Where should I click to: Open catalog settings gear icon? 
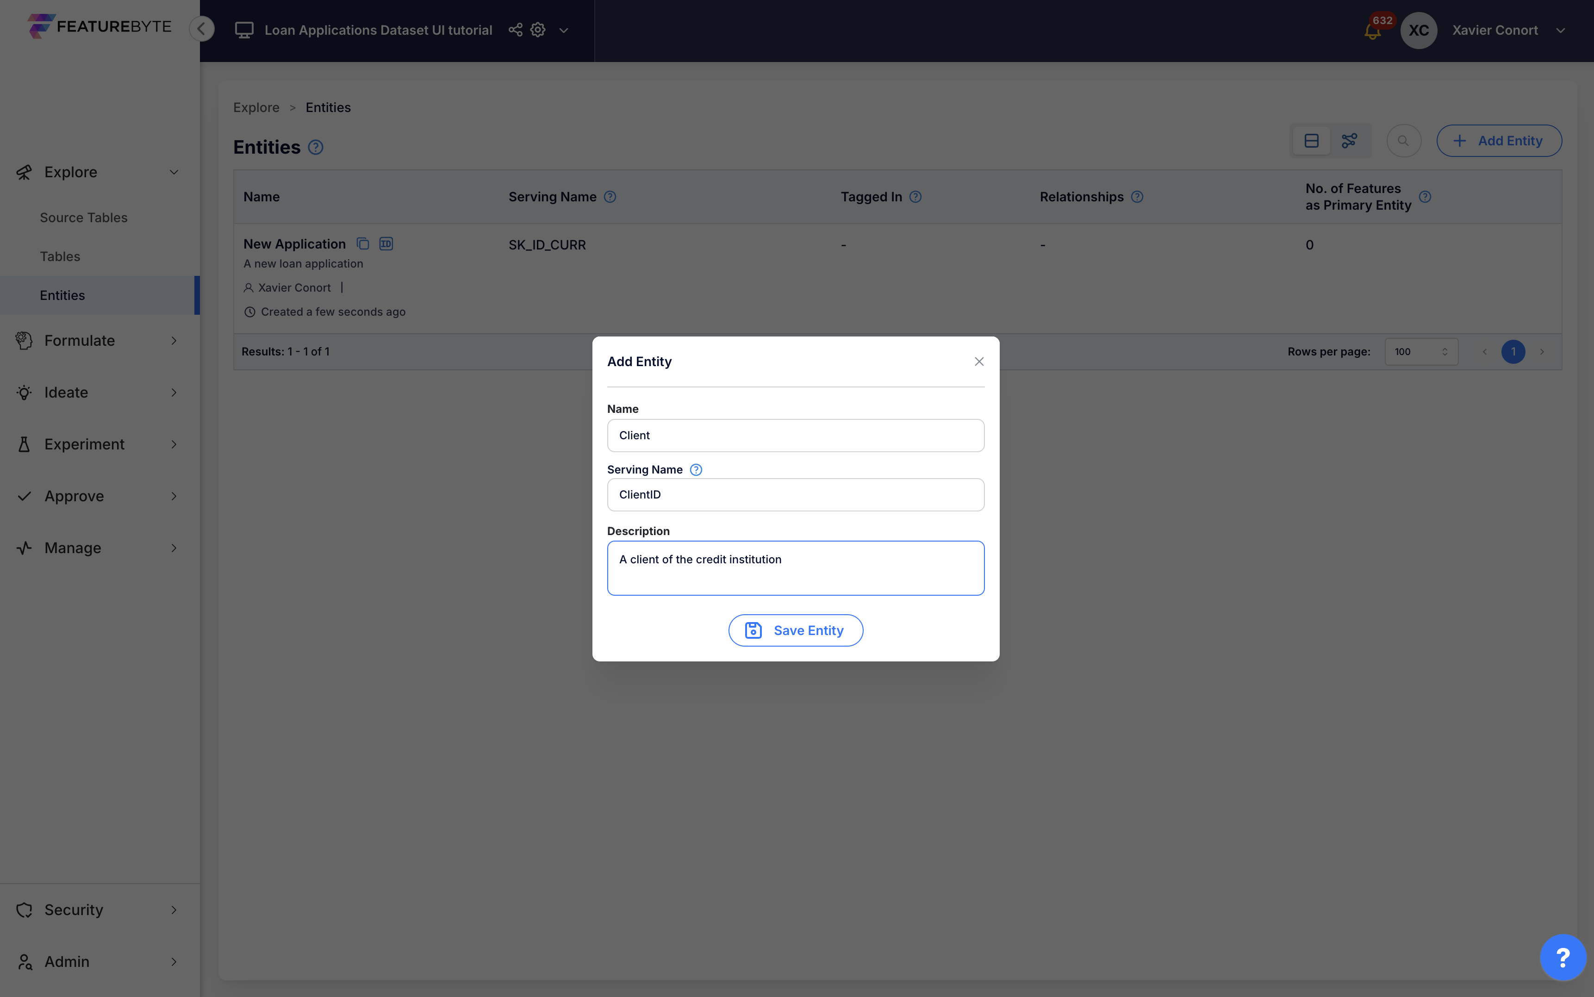tap(538, 30)
